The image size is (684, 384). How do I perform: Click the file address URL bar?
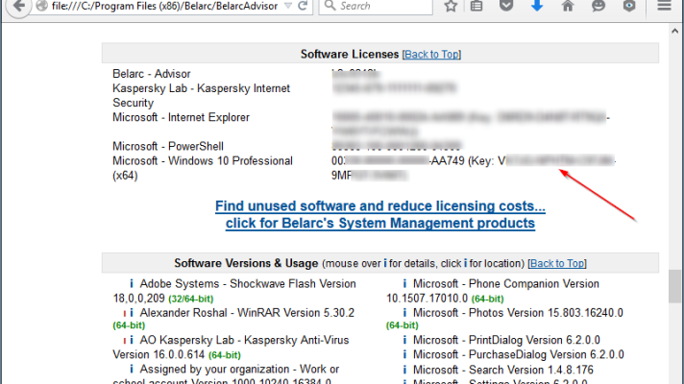(154, 7)
